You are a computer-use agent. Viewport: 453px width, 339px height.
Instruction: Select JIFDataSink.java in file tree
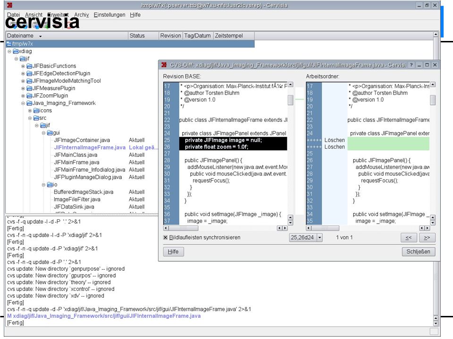[74, 207]
